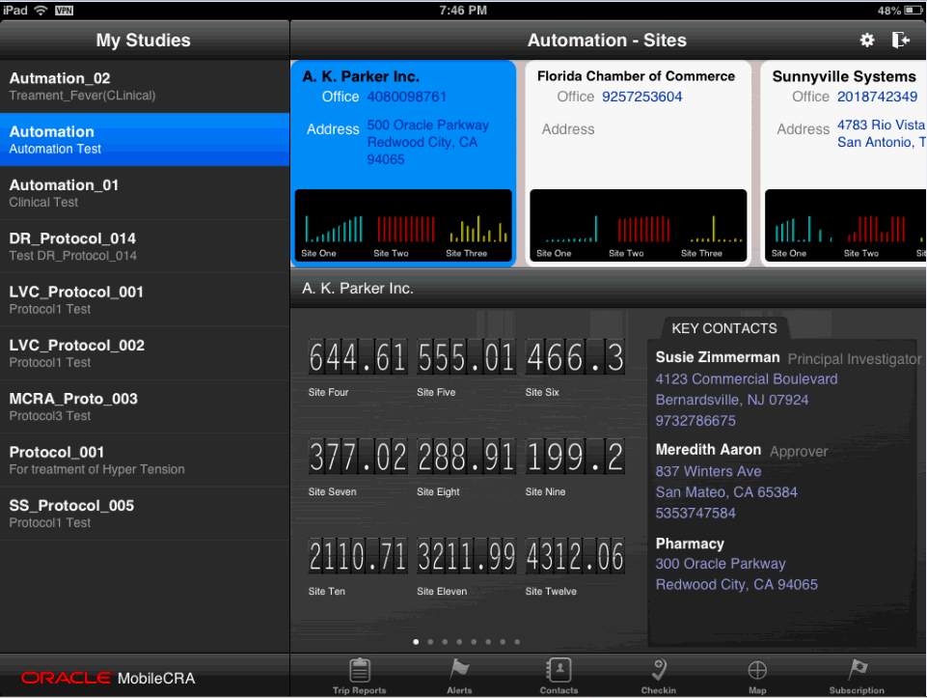This screenshot has height=698, width=927.
Task: Tap A. K. Parker chart thumbnail
Action: point(403,225)
